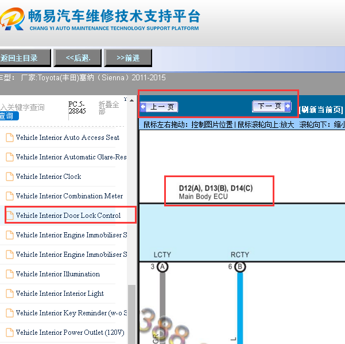Click the sidebar vertical scrollbar thumb
This screenshot has width=345, height=344.
pyautogui.click(x=132, y=314)
